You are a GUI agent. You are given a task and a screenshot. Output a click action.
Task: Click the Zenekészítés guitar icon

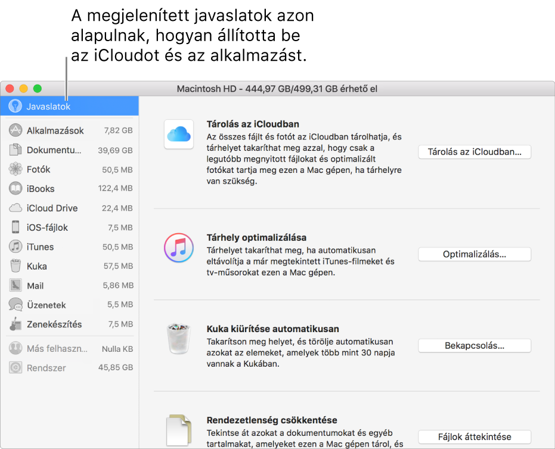pyautogui.click(x=15, y=324)
